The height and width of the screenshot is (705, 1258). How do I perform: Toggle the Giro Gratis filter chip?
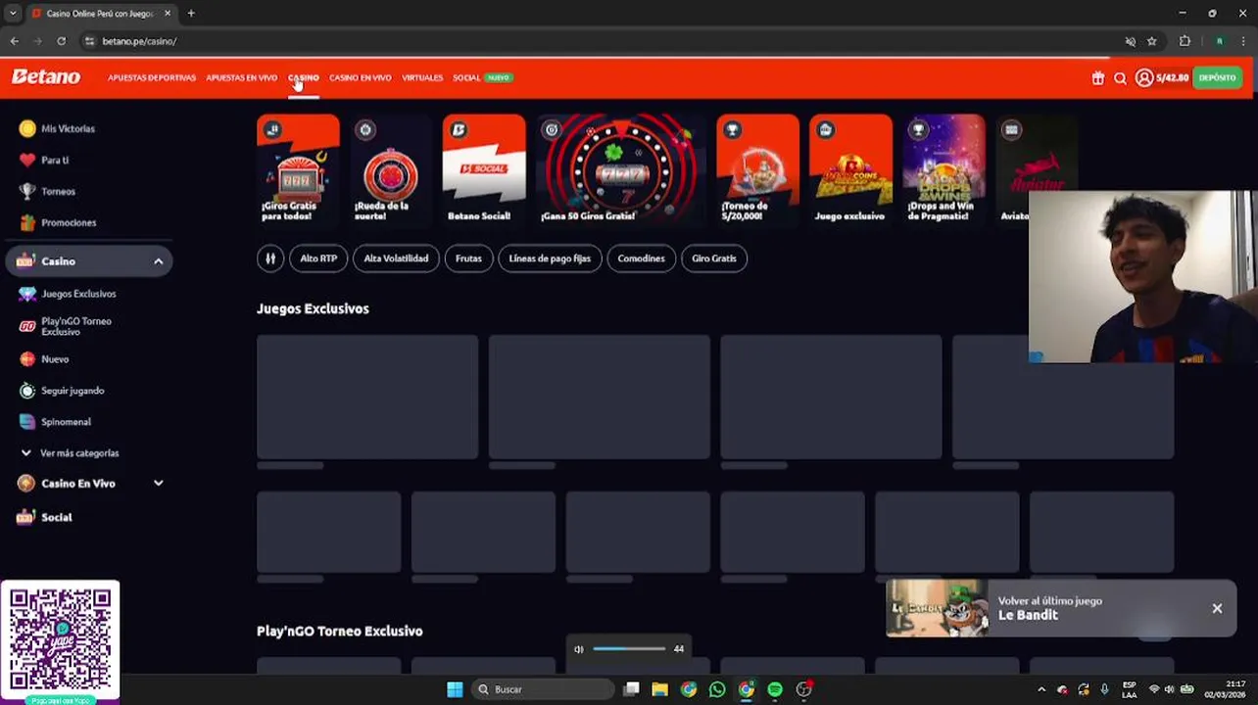point(713,258)
